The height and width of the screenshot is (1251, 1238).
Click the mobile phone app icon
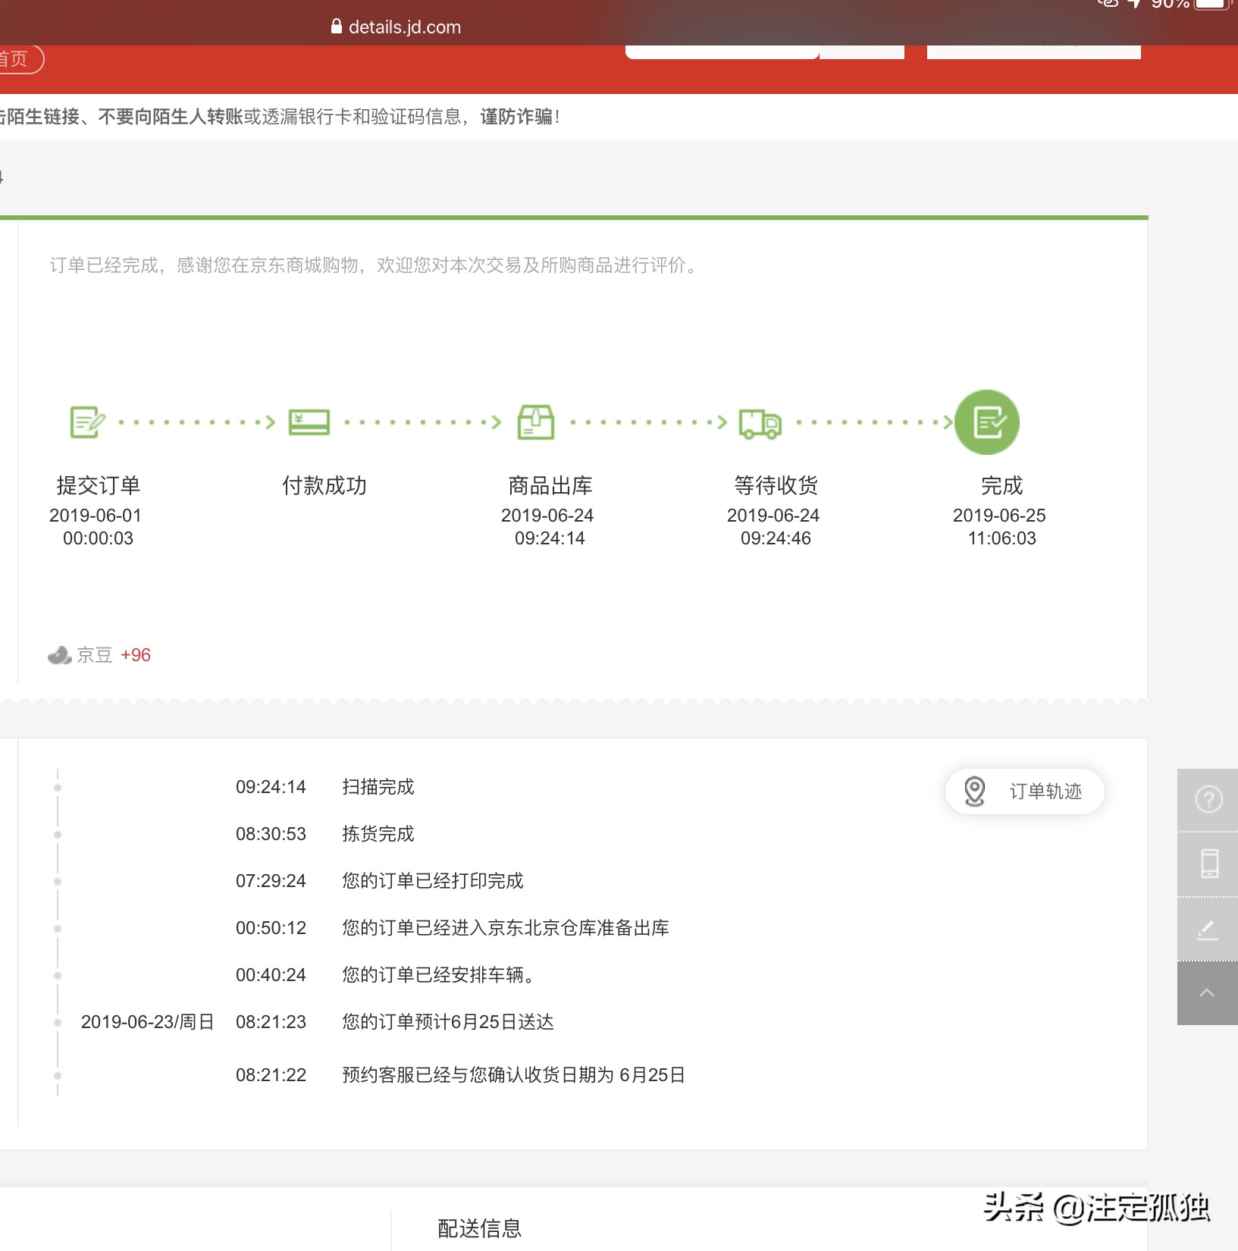1208,864
